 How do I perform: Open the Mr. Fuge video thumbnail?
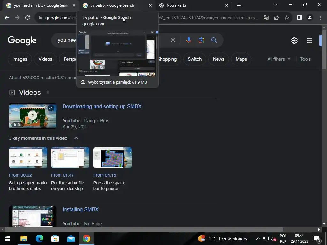pyautogui.click(x=33, y=216)
